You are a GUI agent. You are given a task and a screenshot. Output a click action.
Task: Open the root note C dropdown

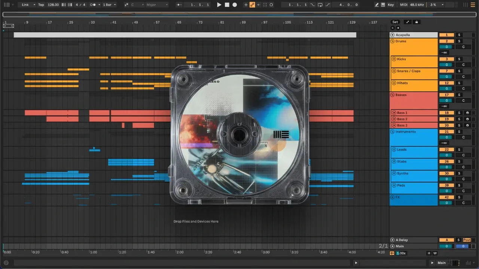point(137,5)
